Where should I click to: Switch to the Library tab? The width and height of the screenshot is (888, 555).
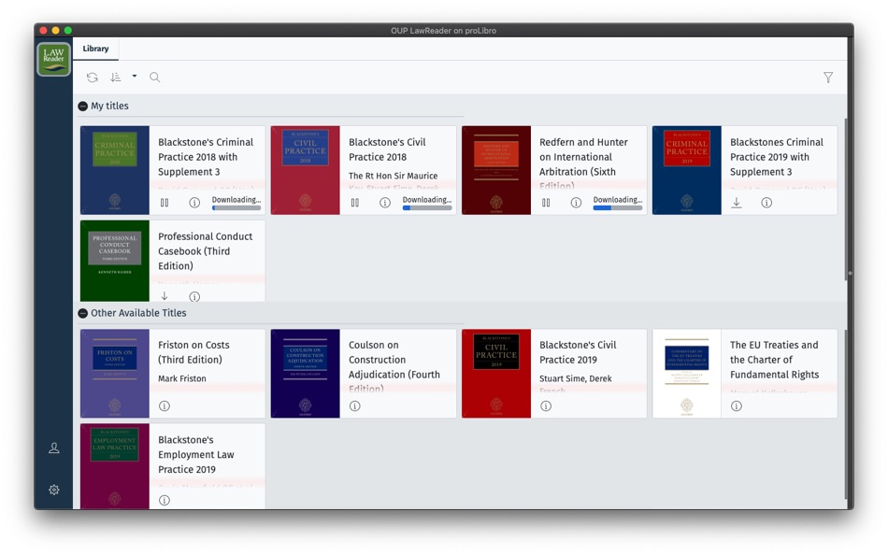click(x=95, y=49)
